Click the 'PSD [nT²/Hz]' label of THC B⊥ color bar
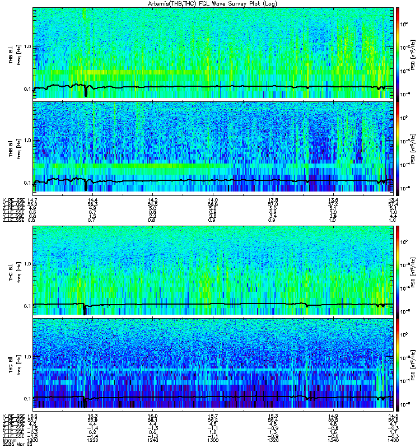This screenshot has width=420, height=448. click(x=413, y=272)
